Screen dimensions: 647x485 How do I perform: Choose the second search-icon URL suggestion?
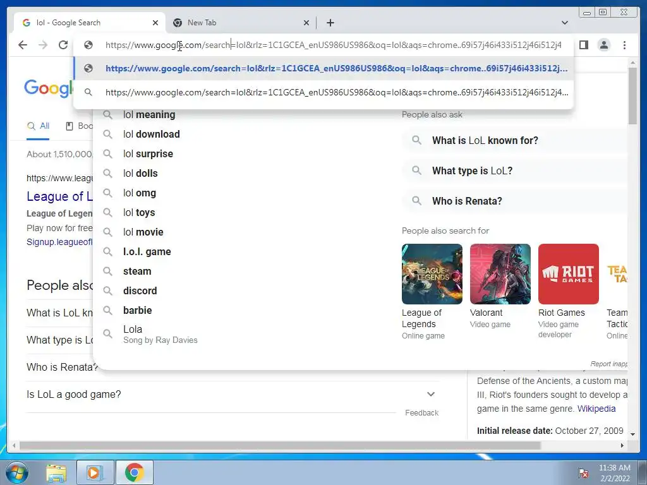[323, 92]
